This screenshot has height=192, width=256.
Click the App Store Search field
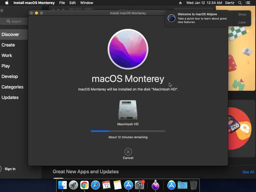click(14, 21)
